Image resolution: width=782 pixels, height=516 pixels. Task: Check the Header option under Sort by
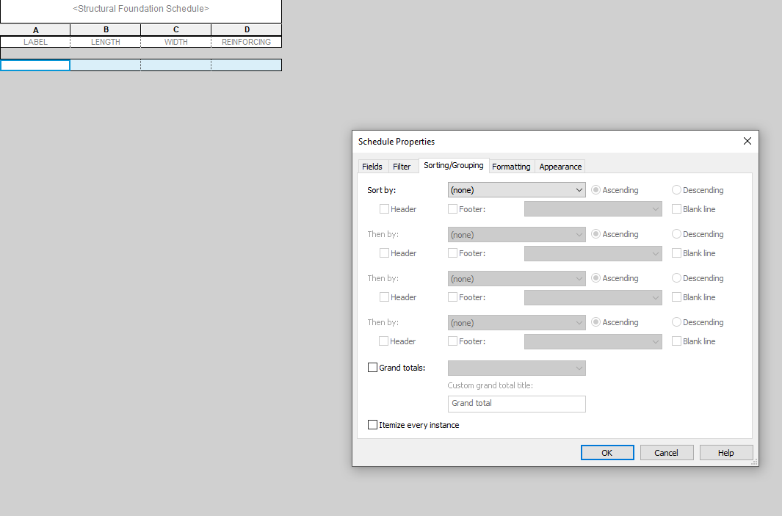pyautogui.click(x=384, y=208)
